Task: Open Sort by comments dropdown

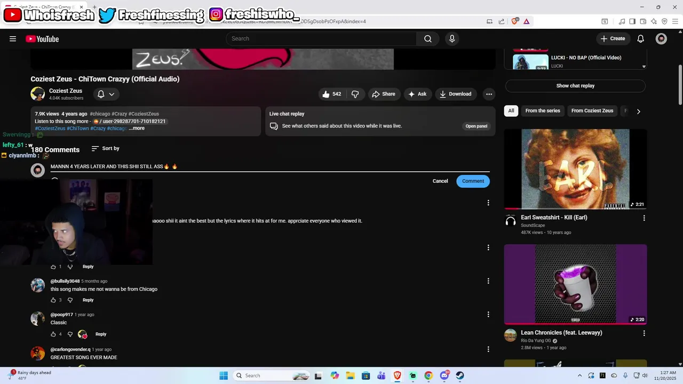Action: (x=105, y=148)
